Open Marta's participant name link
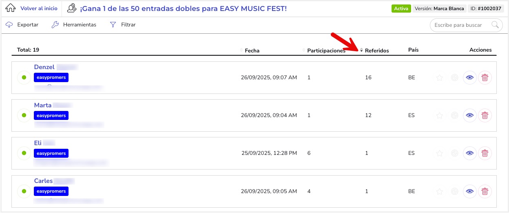The width and height of the screenshot is (509, 213). pos(43,105)
